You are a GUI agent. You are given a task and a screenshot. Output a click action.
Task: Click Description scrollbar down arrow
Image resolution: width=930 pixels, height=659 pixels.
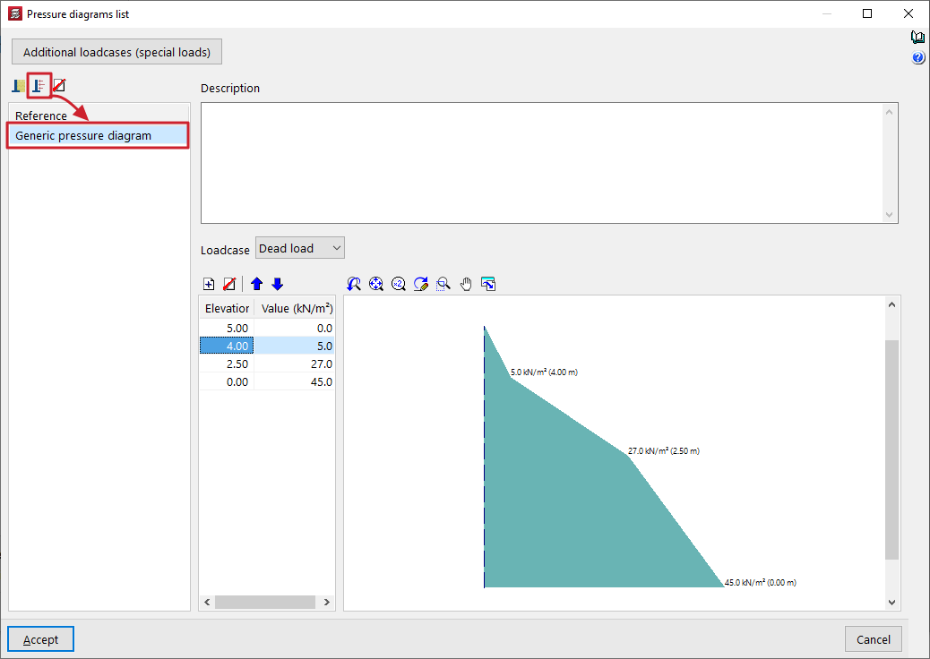[x=889, y=215]
